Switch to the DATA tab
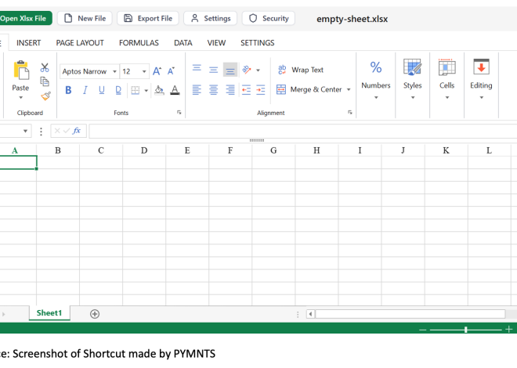 [183, 43]
